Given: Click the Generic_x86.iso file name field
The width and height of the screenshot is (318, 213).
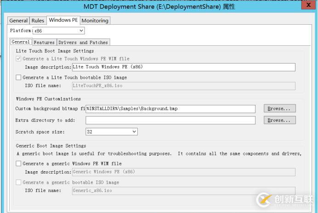Looking at the screenshot, I should [x=184, y=191].
